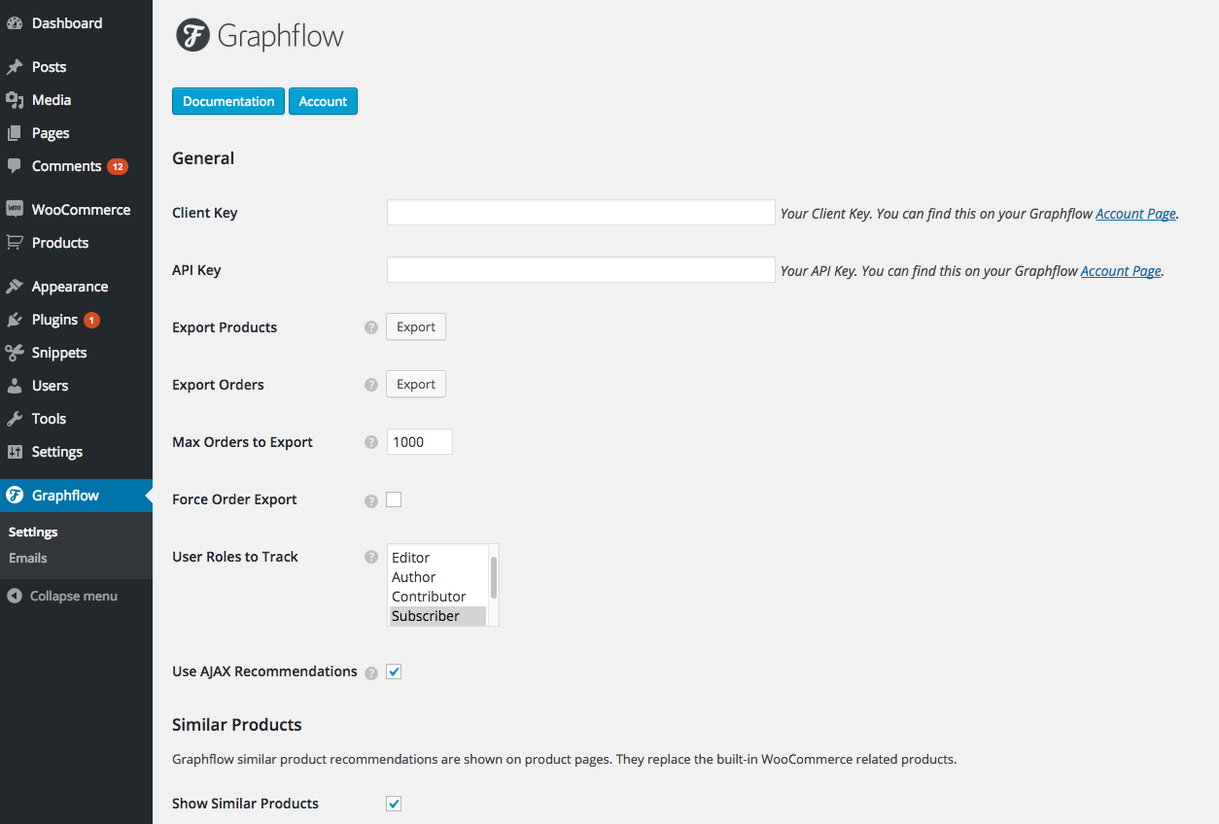Select the Settings submenu under Graphflow
Screen dimensions: 1219x824
(x=33, y=532)
